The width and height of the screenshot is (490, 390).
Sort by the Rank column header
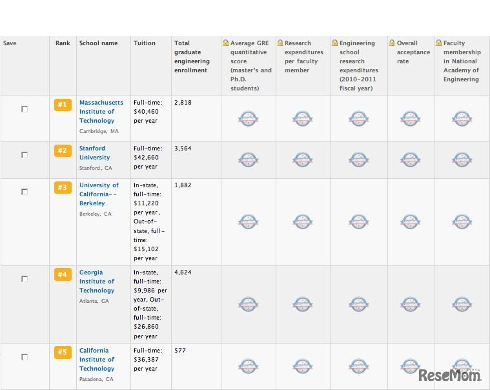(x=63, y=43)
